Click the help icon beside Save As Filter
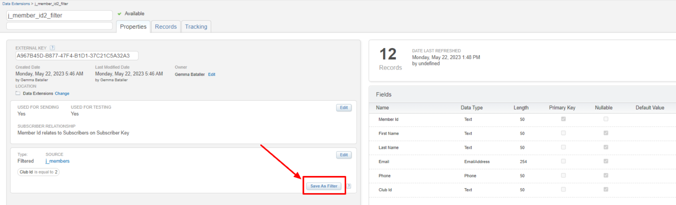This screenshot has width=676, height=205. coord(349,186)
